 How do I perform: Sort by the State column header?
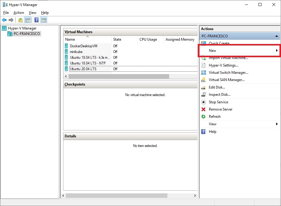124,39
